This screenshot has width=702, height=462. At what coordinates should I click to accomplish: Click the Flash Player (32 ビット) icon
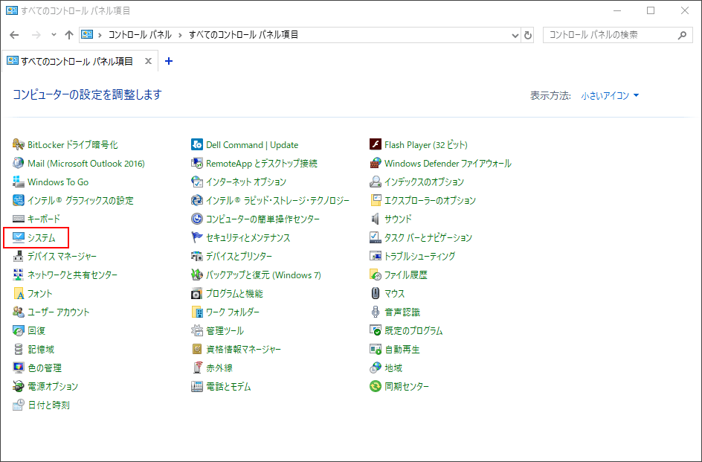coord(376,145)
